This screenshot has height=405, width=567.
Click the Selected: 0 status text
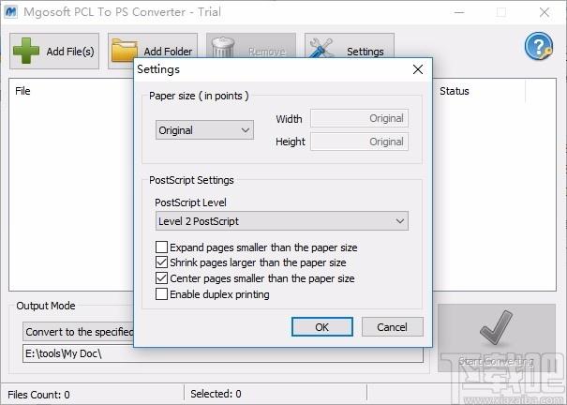pos(216,394)
